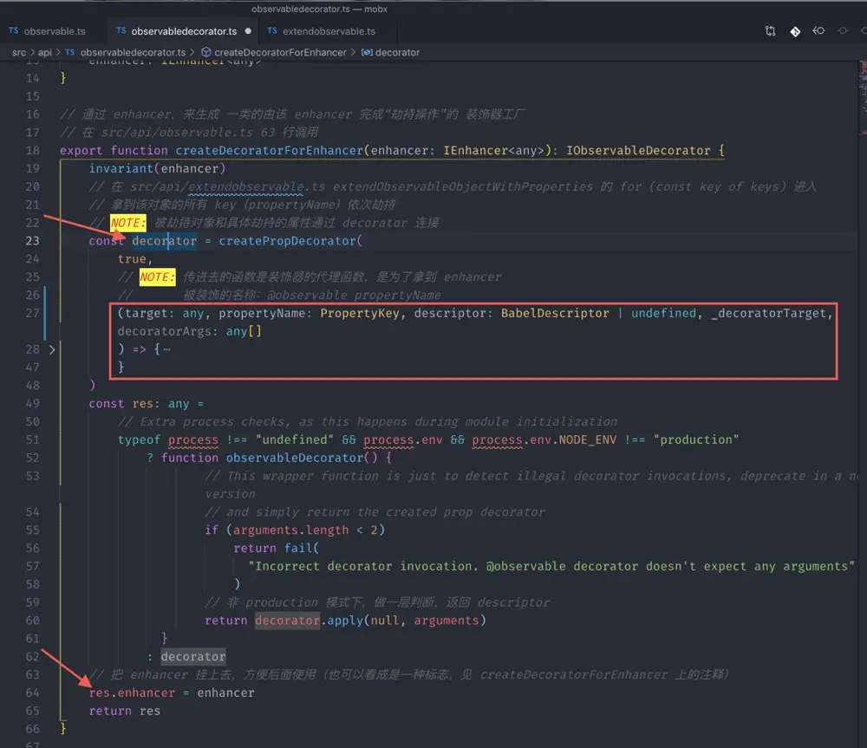The width and height of the screenshot is (867, 748).
Task: Click the TS icon on observabledecorator.ts tab
Action: (121, 30)
